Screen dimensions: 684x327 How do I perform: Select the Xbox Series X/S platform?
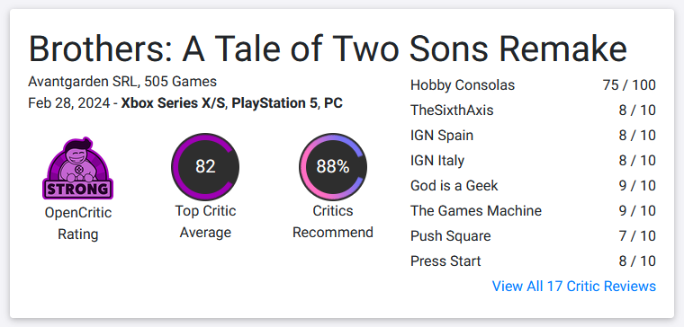(x=174, y=103)
